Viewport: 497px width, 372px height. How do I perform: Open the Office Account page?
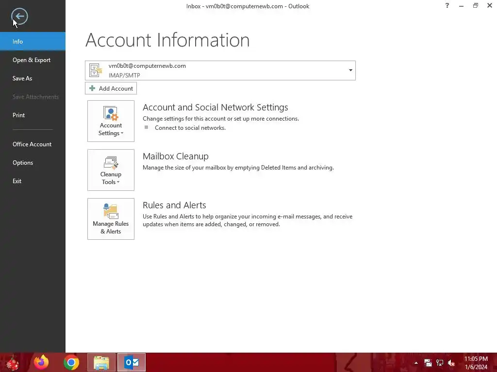[33, 144]
